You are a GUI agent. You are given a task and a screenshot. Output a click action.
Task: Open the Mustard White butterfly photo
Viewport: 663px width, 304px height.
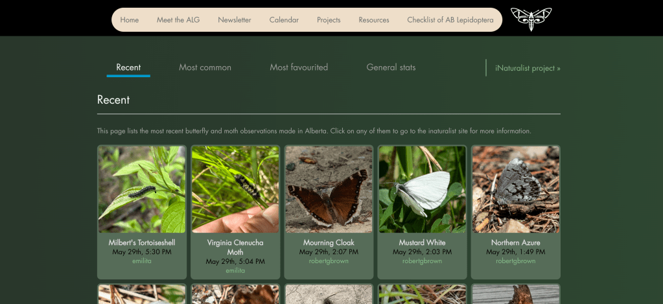pyautogui.click(x=423, y=189)
